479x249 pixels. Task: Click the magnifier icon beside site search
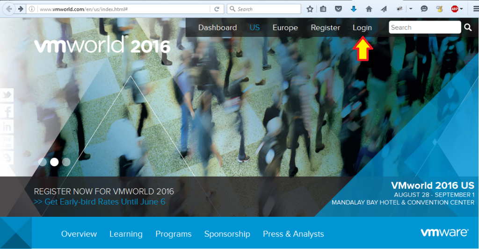pos(468,28)
